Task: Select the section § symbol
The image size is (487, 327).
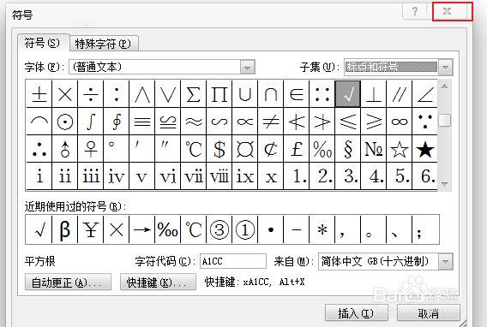Action: [348, 148]
